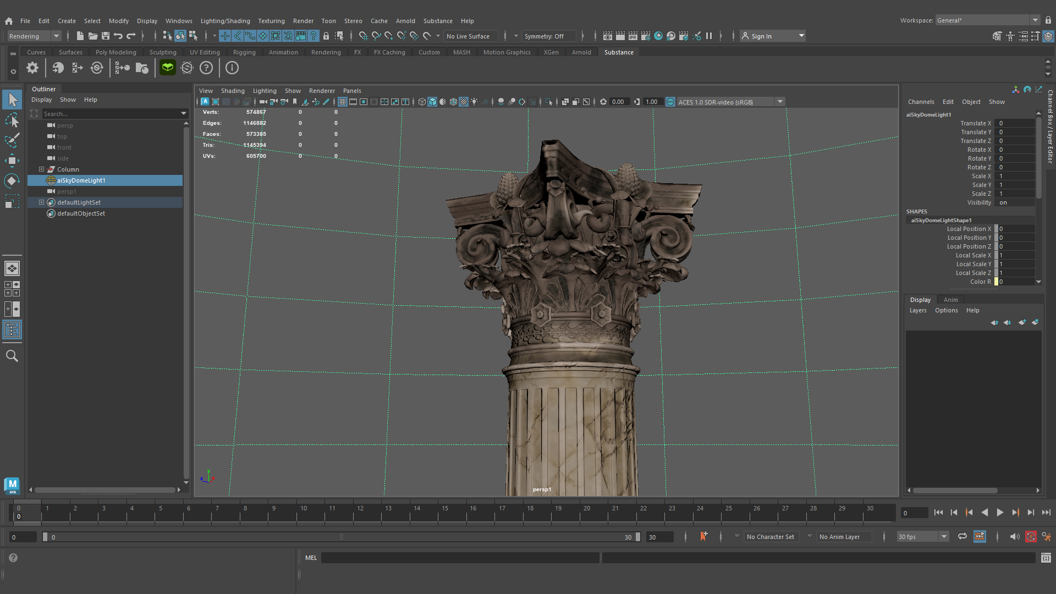Pick the Rotate tool in toolbox
1056x594 pixels.
(x=12, y=181)
